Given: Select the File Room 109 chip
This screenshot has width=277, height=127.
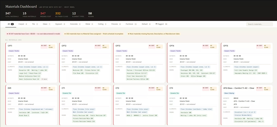Looking at the screenshot, I should pyautogui.click(x=78, y=73).
